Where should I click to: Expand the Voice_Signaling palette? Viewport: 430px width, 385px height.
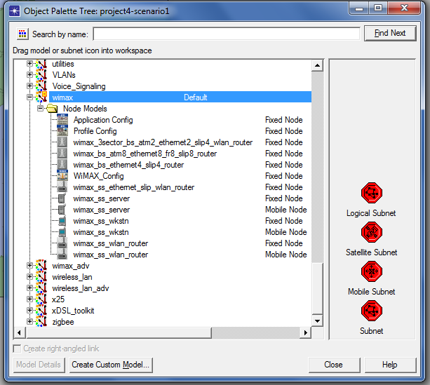(29, 86)
